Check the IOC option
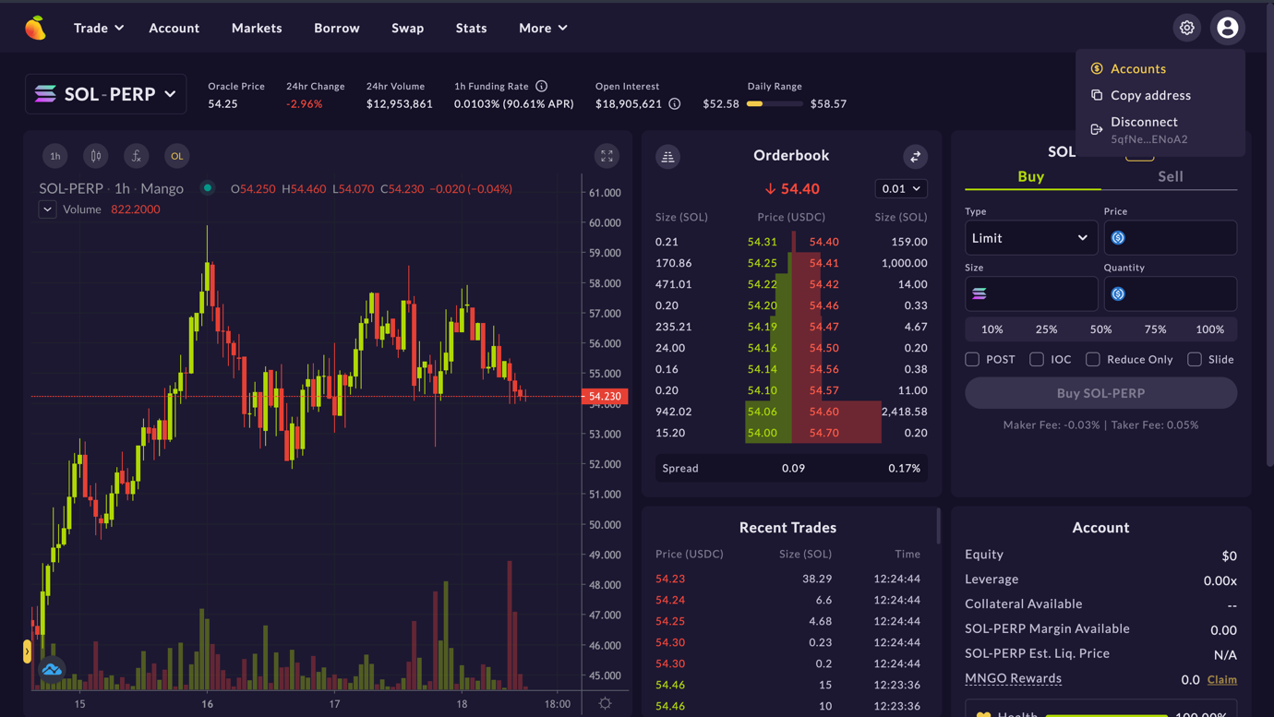The image size is (1274, 717). pos(1036,359)
